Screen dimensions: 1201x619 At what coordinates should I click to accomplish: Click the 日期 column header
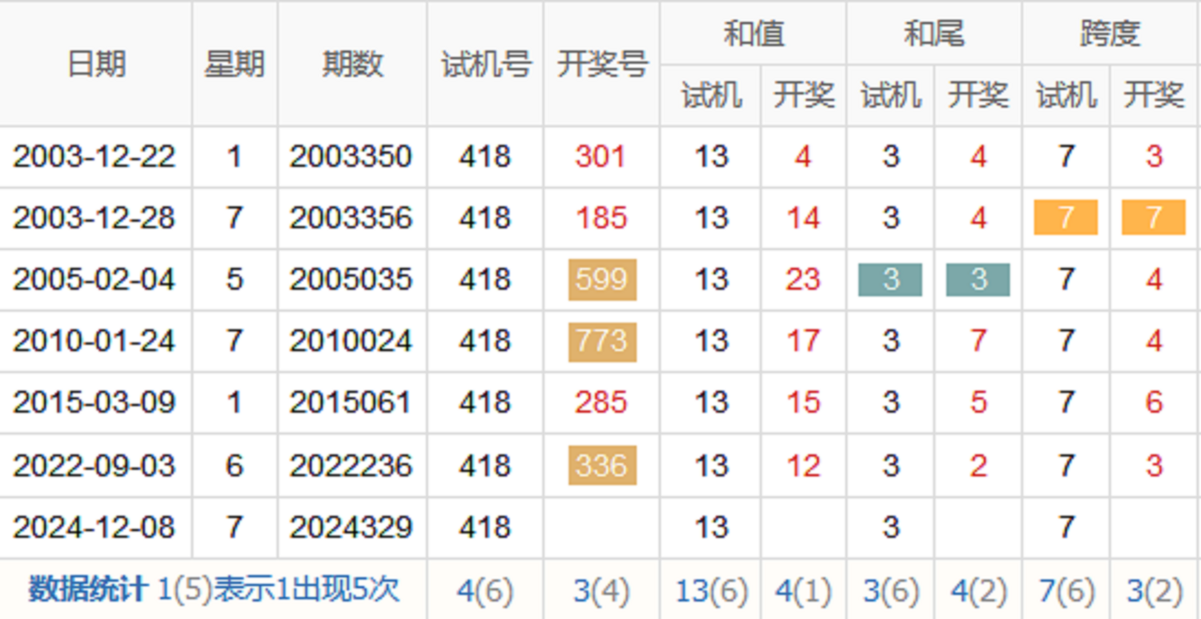point(96,64)
